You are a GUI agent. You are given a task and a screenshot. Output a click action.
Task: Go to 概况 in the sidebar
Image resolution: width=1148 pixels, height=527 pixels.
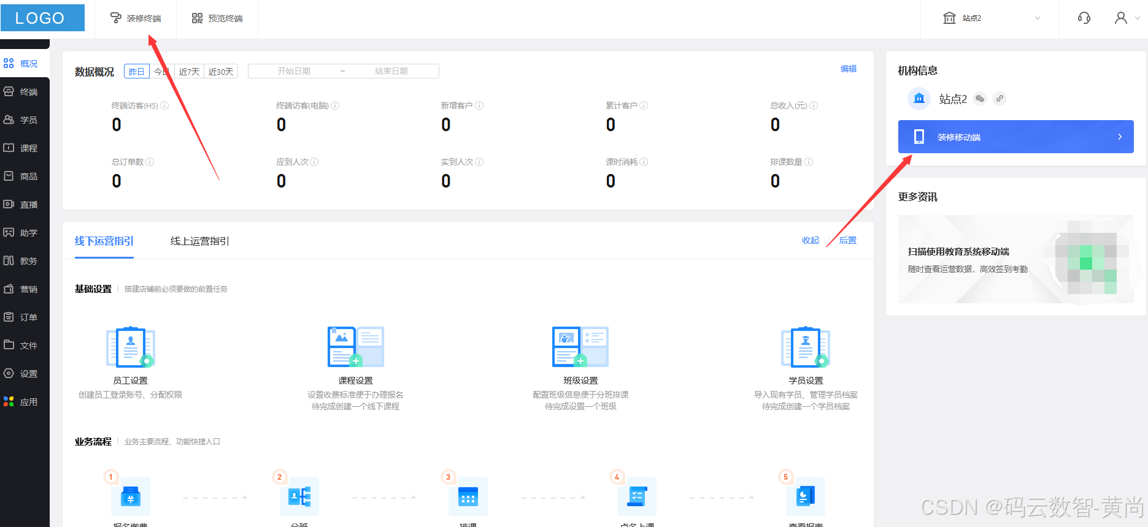[x=25, y=63]
